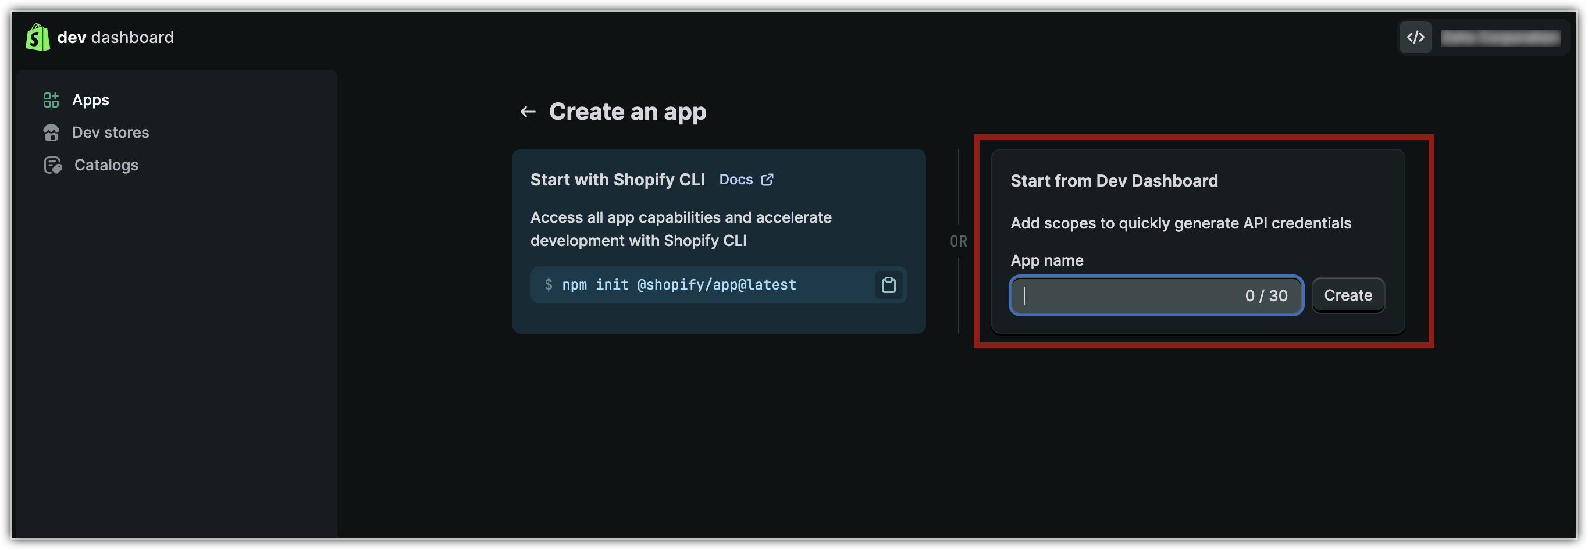Click the Add scopes description text
Viewport: 1588px width, 550px height.
1180,223
